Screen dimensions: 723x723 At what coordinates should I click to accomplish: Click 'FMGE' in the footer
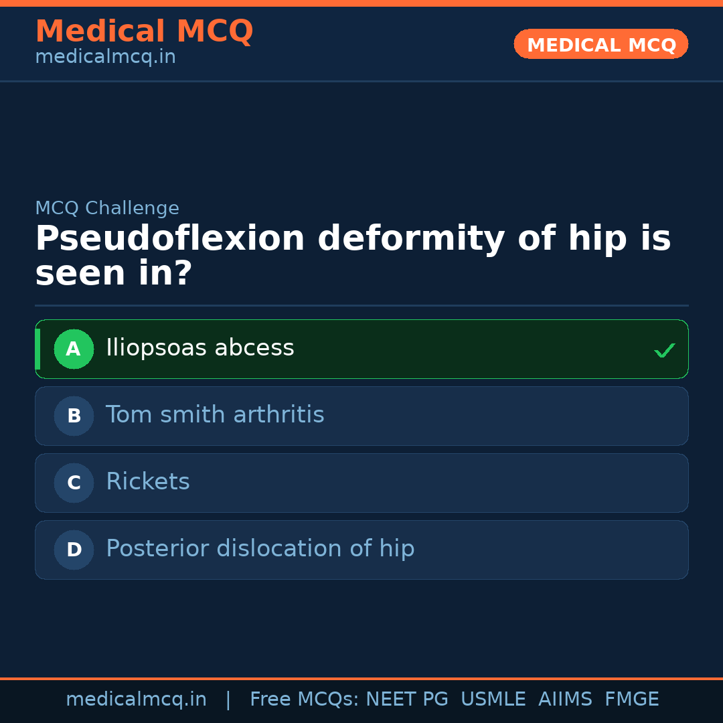pos(631,700)
